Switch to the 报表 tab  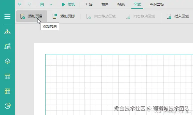point(121,4)
